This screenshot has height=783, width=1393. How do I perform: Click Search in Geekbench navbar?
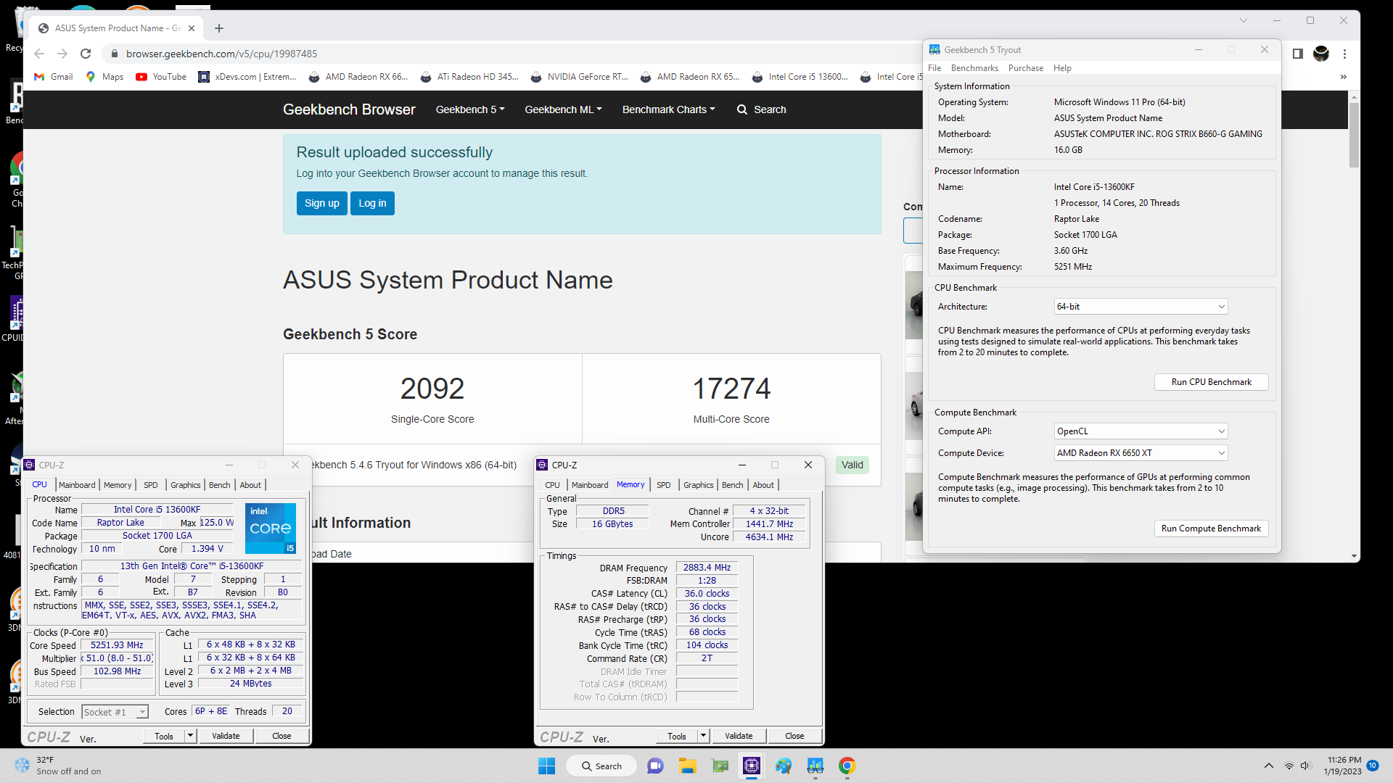pos(762,109)
